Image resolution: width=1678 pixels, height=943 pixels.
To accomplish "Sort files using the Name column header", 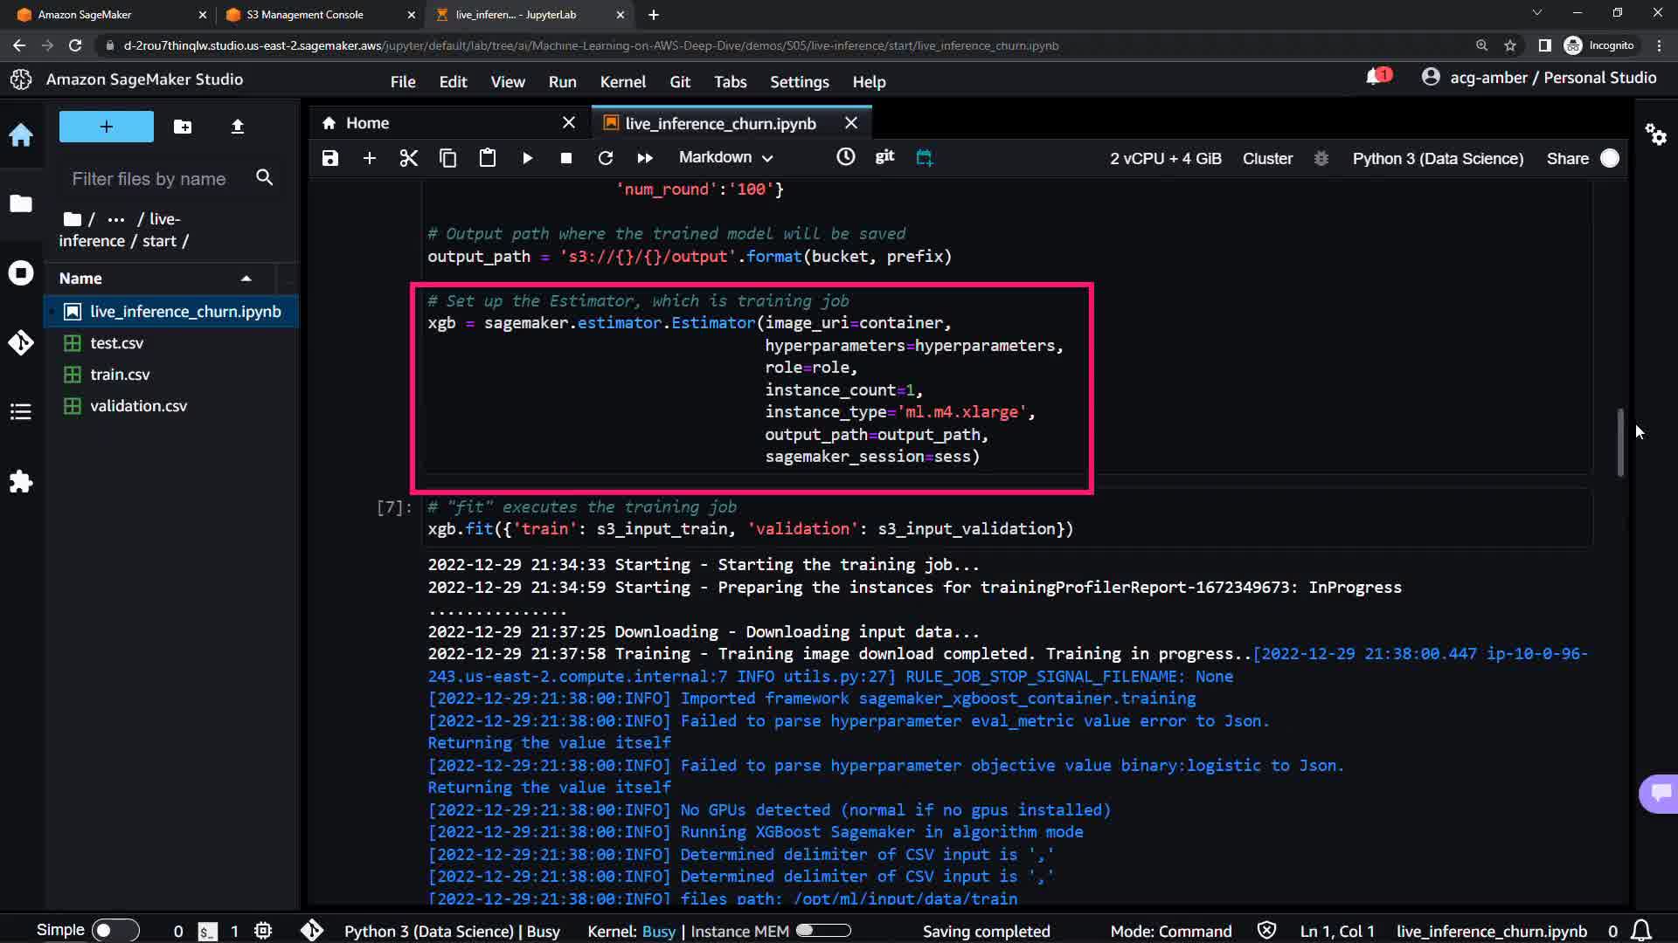I will coord(80,279).
